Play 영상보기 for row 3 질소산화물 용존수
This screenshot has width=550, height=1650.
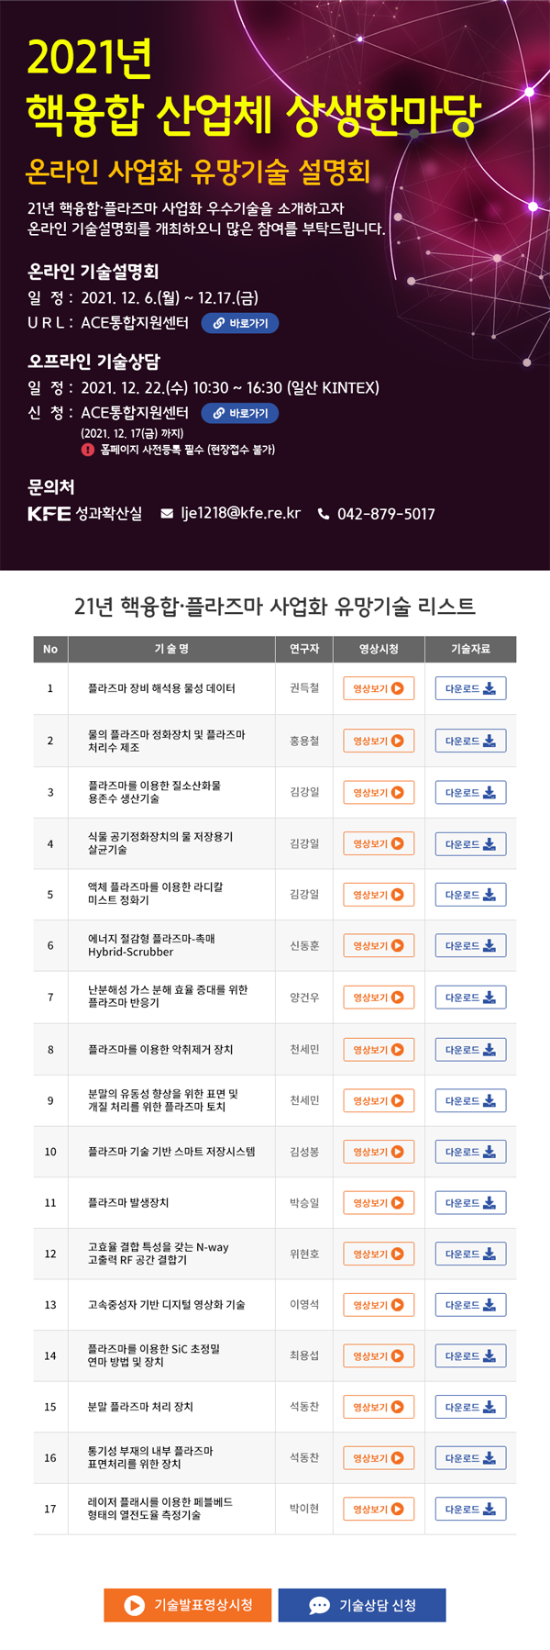click(379, 793)
